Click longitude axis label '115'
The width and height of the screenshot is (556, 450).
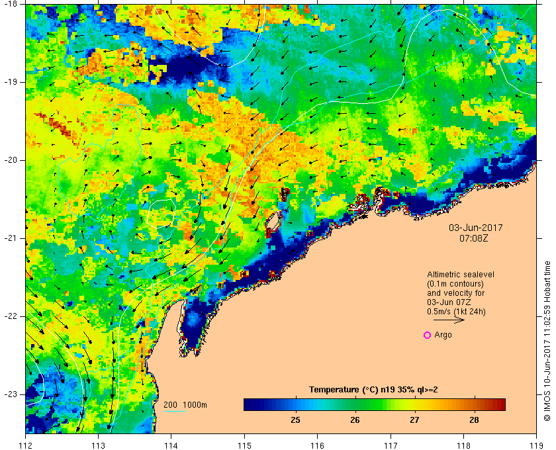click(x=244, y=445)
